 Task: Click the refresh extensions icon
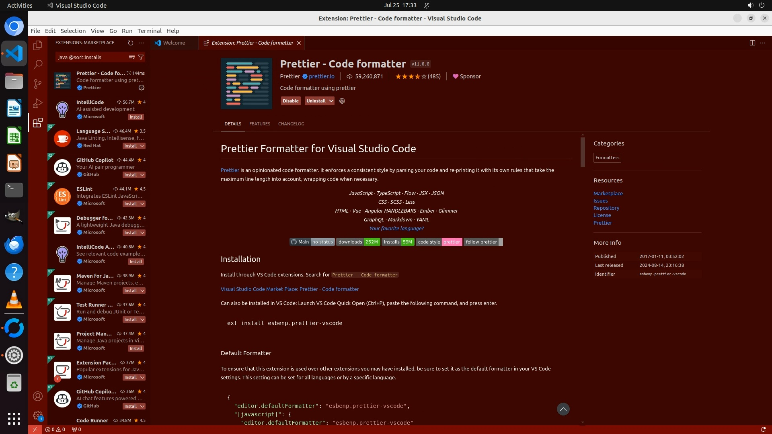pos(130,43)
